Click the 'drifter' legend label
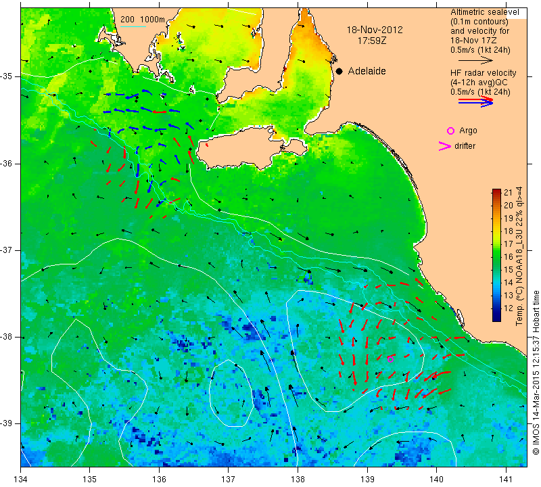541x487 pixels. click(465, 146)
